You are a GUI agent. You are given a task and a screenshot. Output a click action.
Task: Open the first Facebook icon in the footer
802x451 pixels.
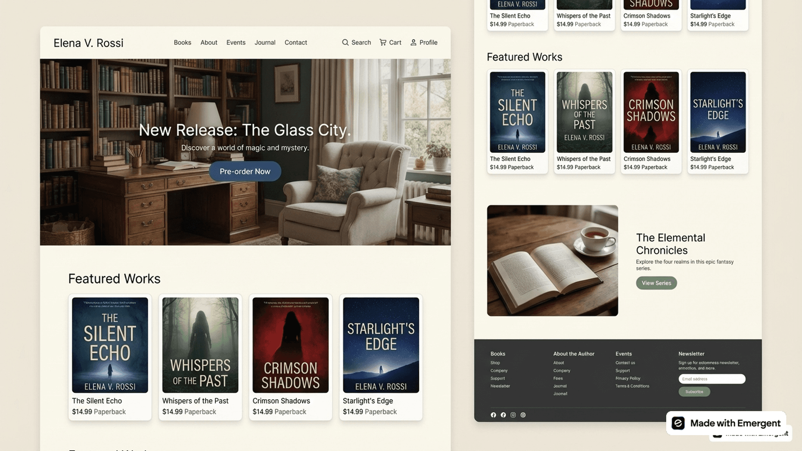point(493,415)
